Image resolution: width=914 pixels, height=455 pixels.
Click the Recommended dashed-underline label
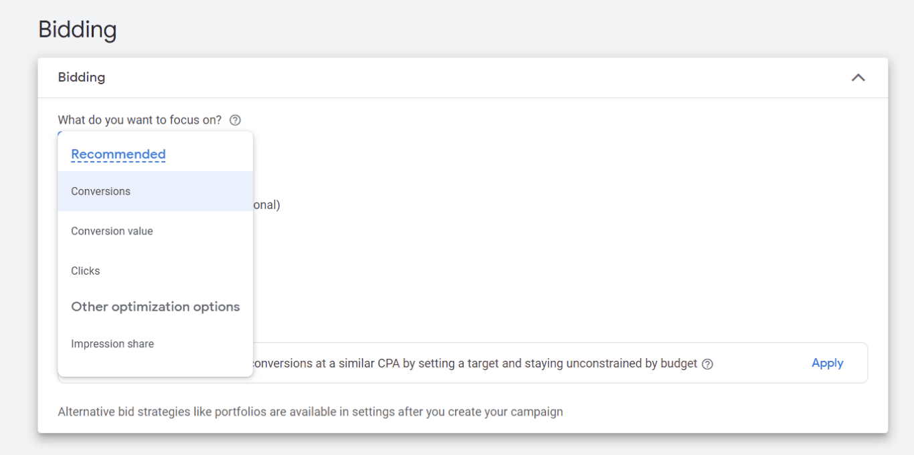click(x=118, y=154)
